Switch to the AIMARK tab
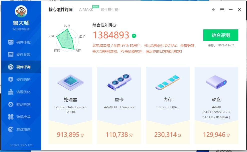 tap(86, 9)
